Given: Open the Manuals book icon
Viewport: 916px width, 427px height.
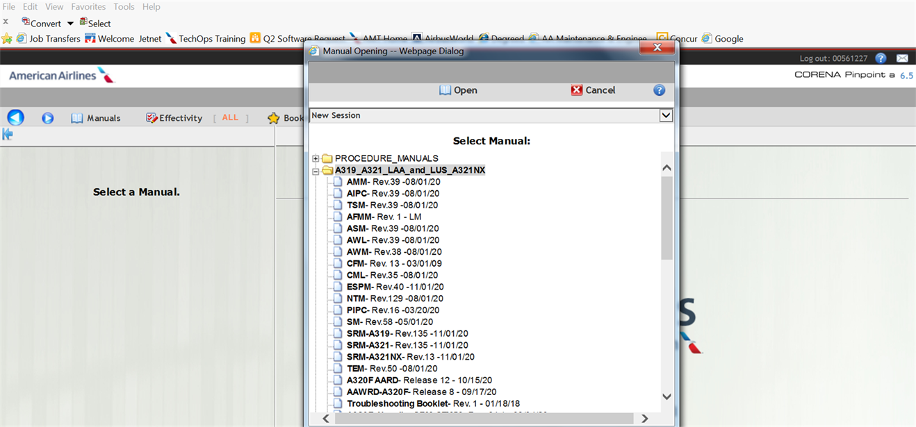Looking at the screenshot, I should click(x=77, y=118).
